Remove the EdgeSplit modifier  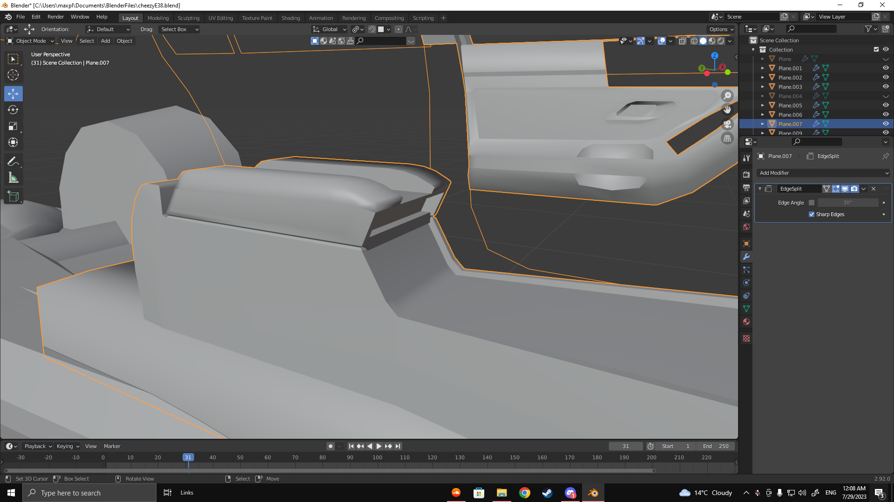pyautogui.click(x=874, y=189)
